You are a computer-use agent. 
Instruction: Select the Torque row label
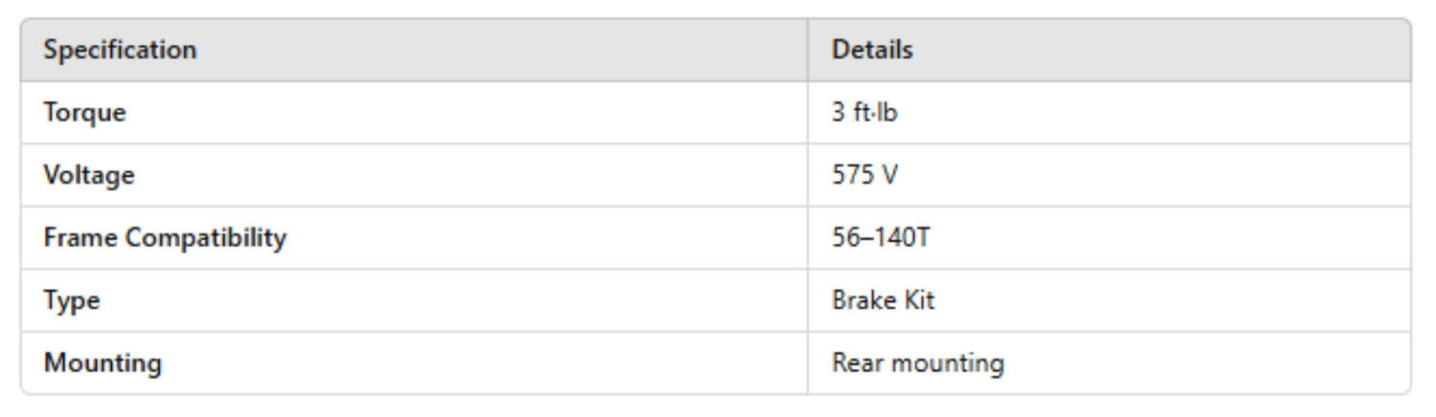[85, 113]
